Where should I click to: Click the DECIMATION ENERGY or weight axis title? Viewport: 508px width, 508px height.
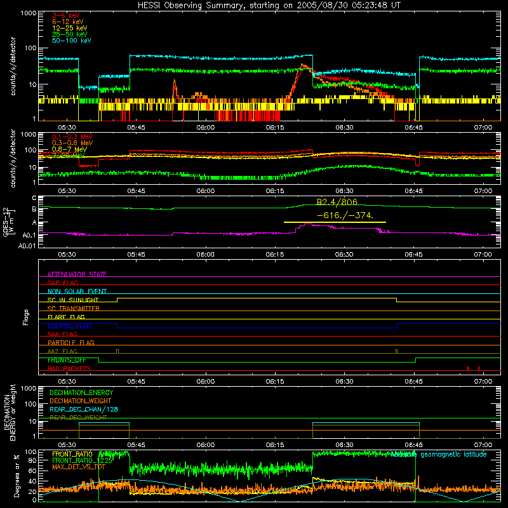click(10, 413)
